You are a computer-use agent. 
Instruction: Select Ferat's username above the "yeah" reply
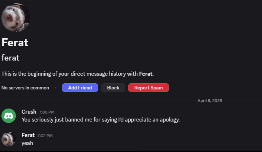pyautogui.click(x=28, y=135)
